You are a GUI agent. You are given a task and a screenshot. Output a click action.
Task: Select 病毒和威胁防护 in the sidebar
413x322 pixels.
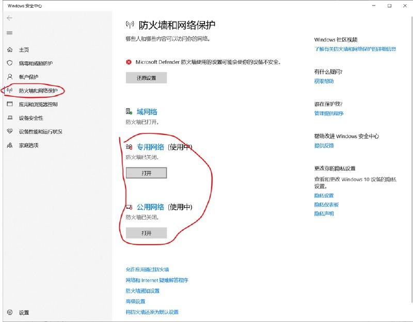coord(35,63)
